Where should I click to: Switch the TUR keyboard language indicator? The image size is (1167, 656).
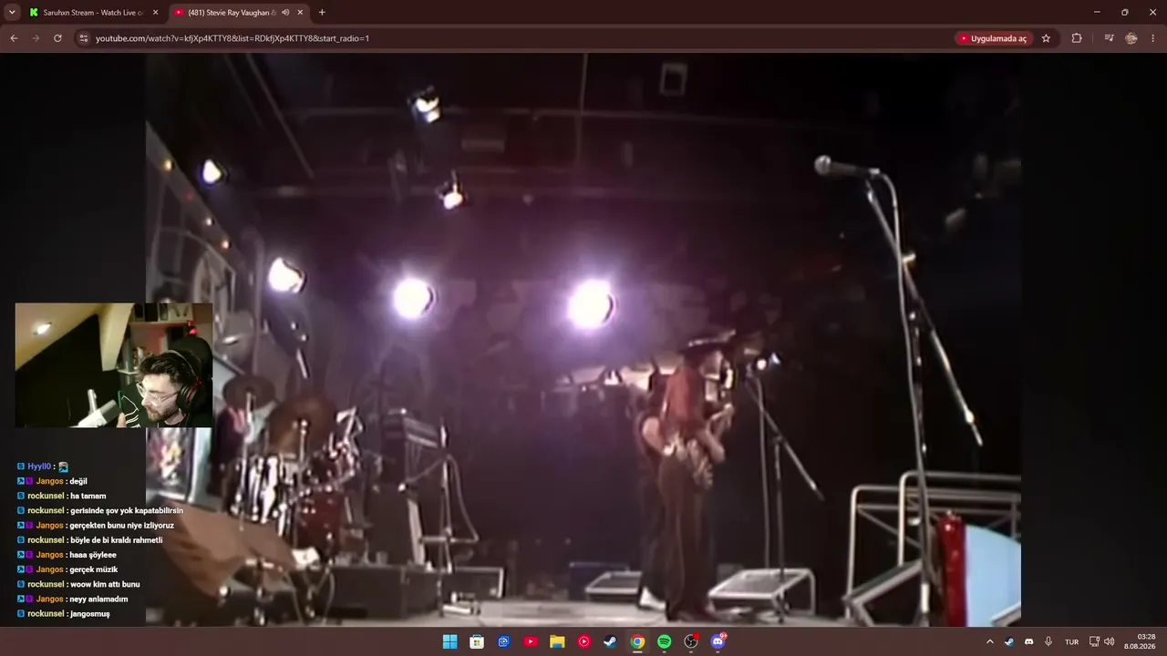point(1072,641)
